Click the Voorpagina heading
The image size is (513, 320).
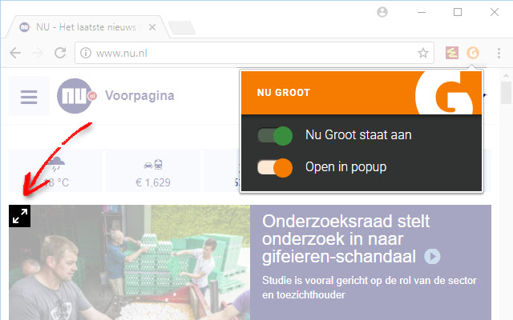[x=139, y=96]
